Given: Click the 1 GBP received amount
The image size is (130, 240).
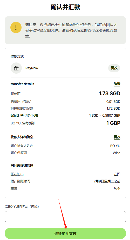Looking at the screenshot, I should [113, 123].
